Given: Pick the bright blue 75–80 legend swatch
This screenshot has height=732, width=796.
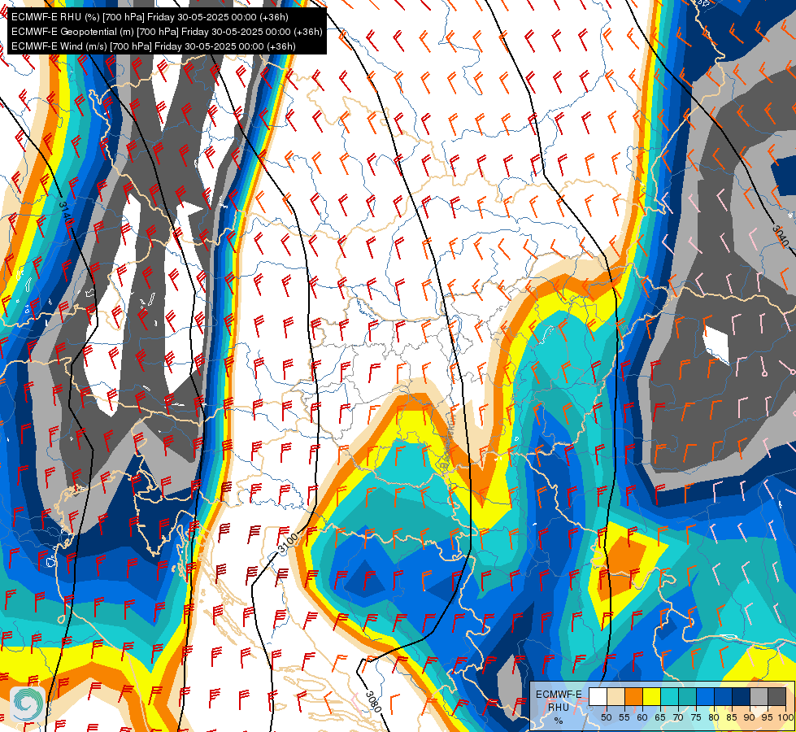Looking at the screenshot, I should coord(706,696).
